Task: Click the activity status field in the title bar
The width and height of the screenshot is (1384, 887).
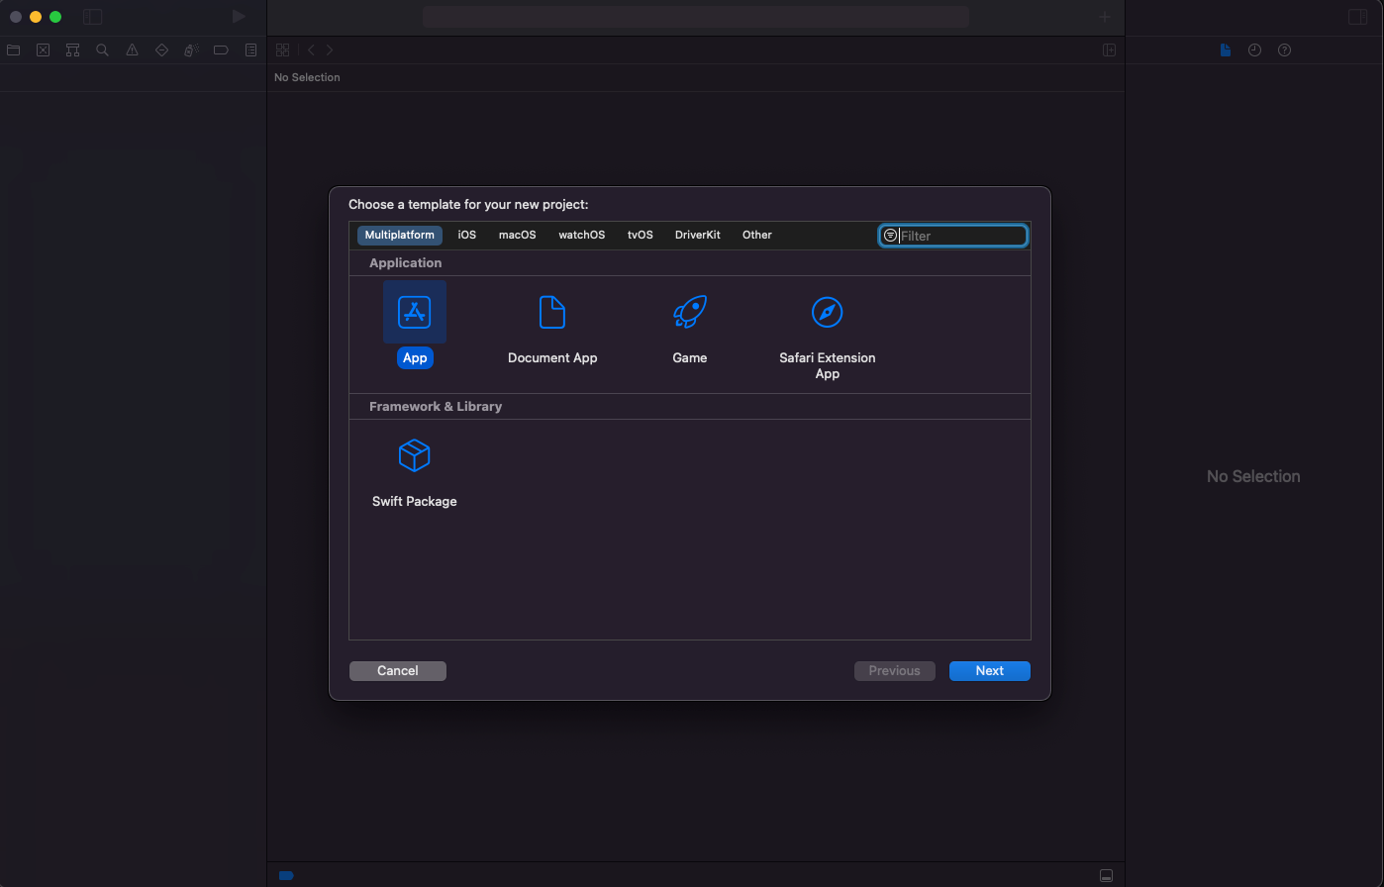Action: click(x=696, y=17)
